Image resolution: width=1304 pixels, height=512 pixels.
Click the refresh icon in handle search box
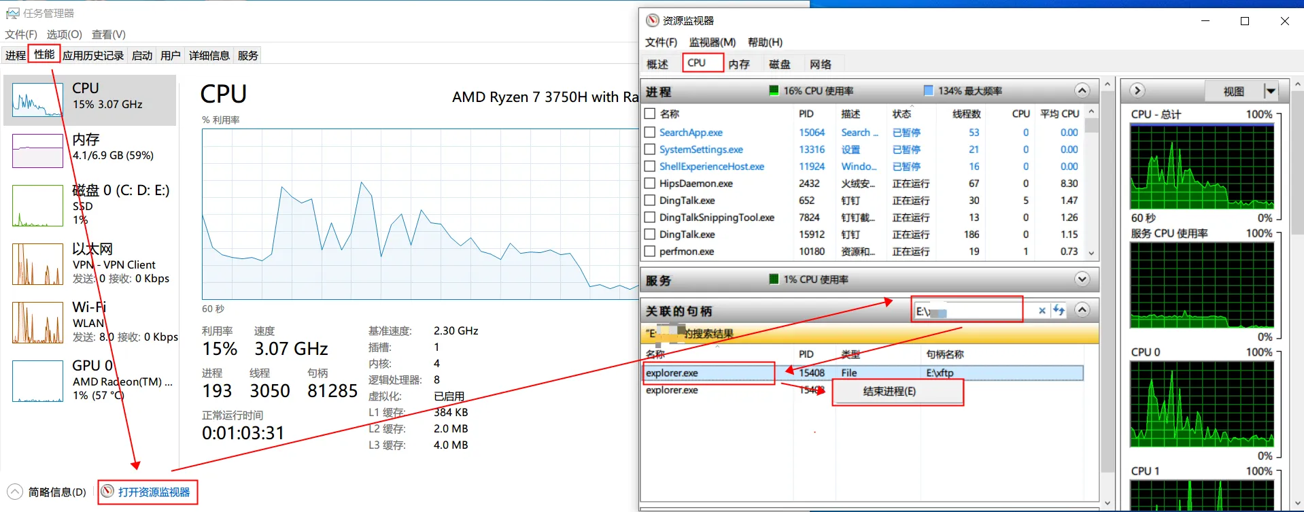tap(1059, 311)
